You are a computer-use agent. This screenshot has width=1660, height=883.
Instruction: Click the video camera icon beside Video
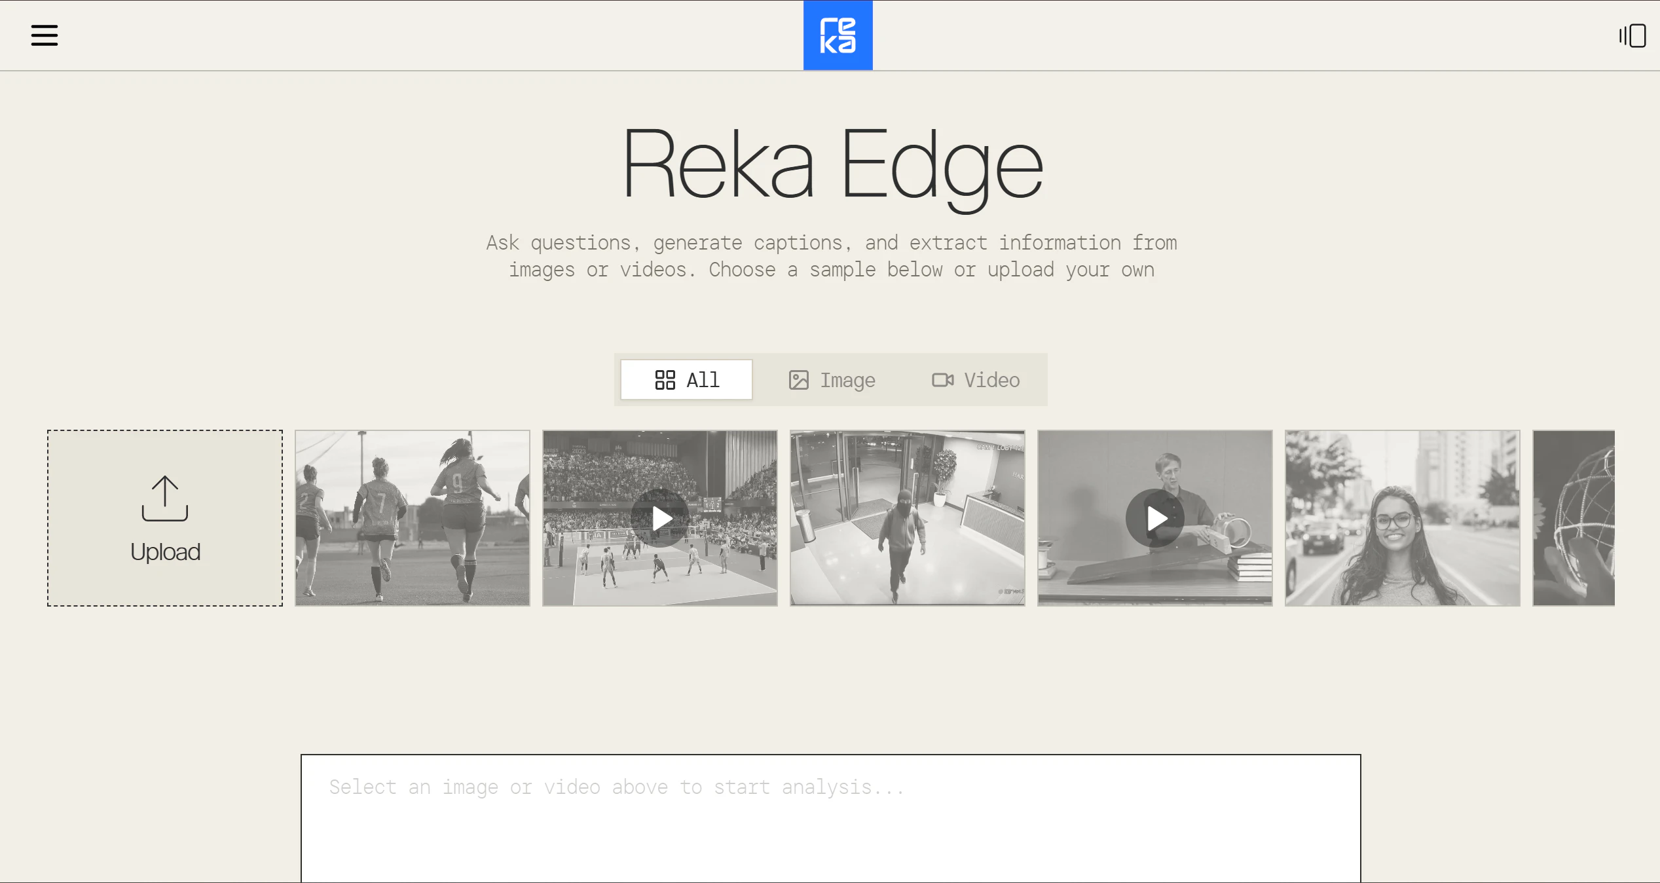943,380
